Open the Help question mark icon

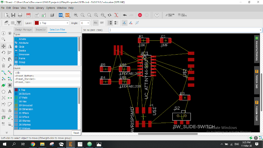[x=157, y=15]
